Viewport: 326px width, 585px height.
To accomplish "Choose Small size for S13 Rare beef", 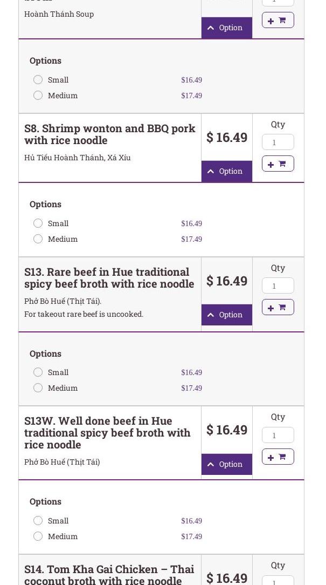I will click(x=38, y=372).
